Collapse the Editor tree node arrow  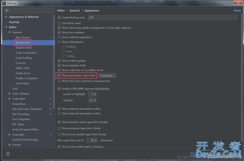point(6,27)
